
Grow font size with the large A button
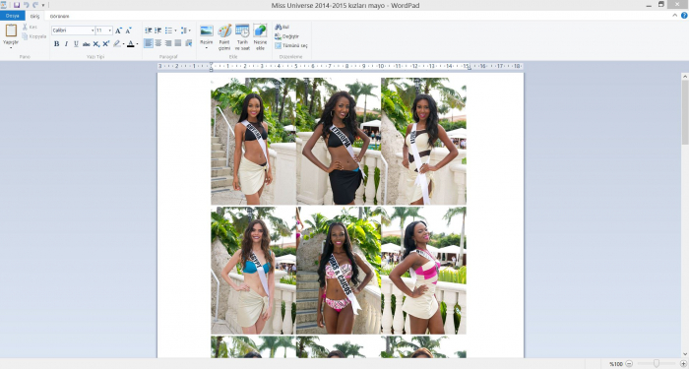(x=118, y=31)
